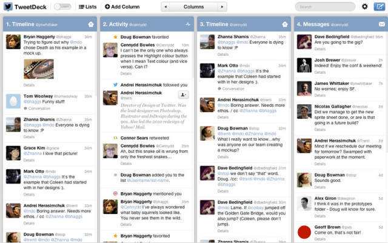Image resolution: width=388 pixels, height=243 pixels.
Task: Click activity pulse icon in Activity column header
Action: [x=188, y=24]
